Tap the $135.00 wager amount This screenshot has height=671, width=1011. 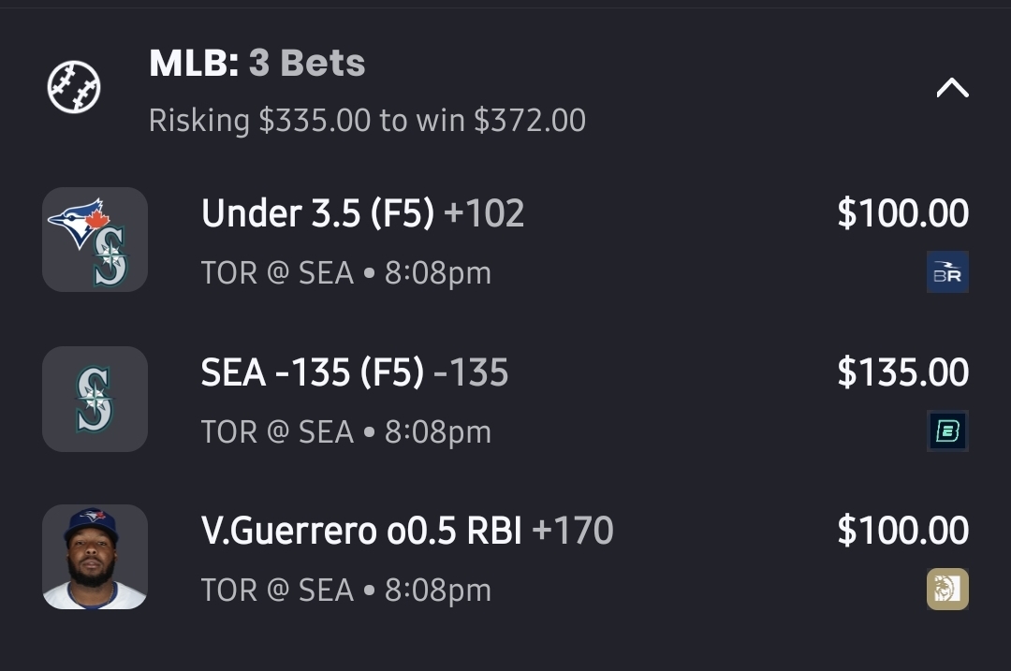pos(902,372)
